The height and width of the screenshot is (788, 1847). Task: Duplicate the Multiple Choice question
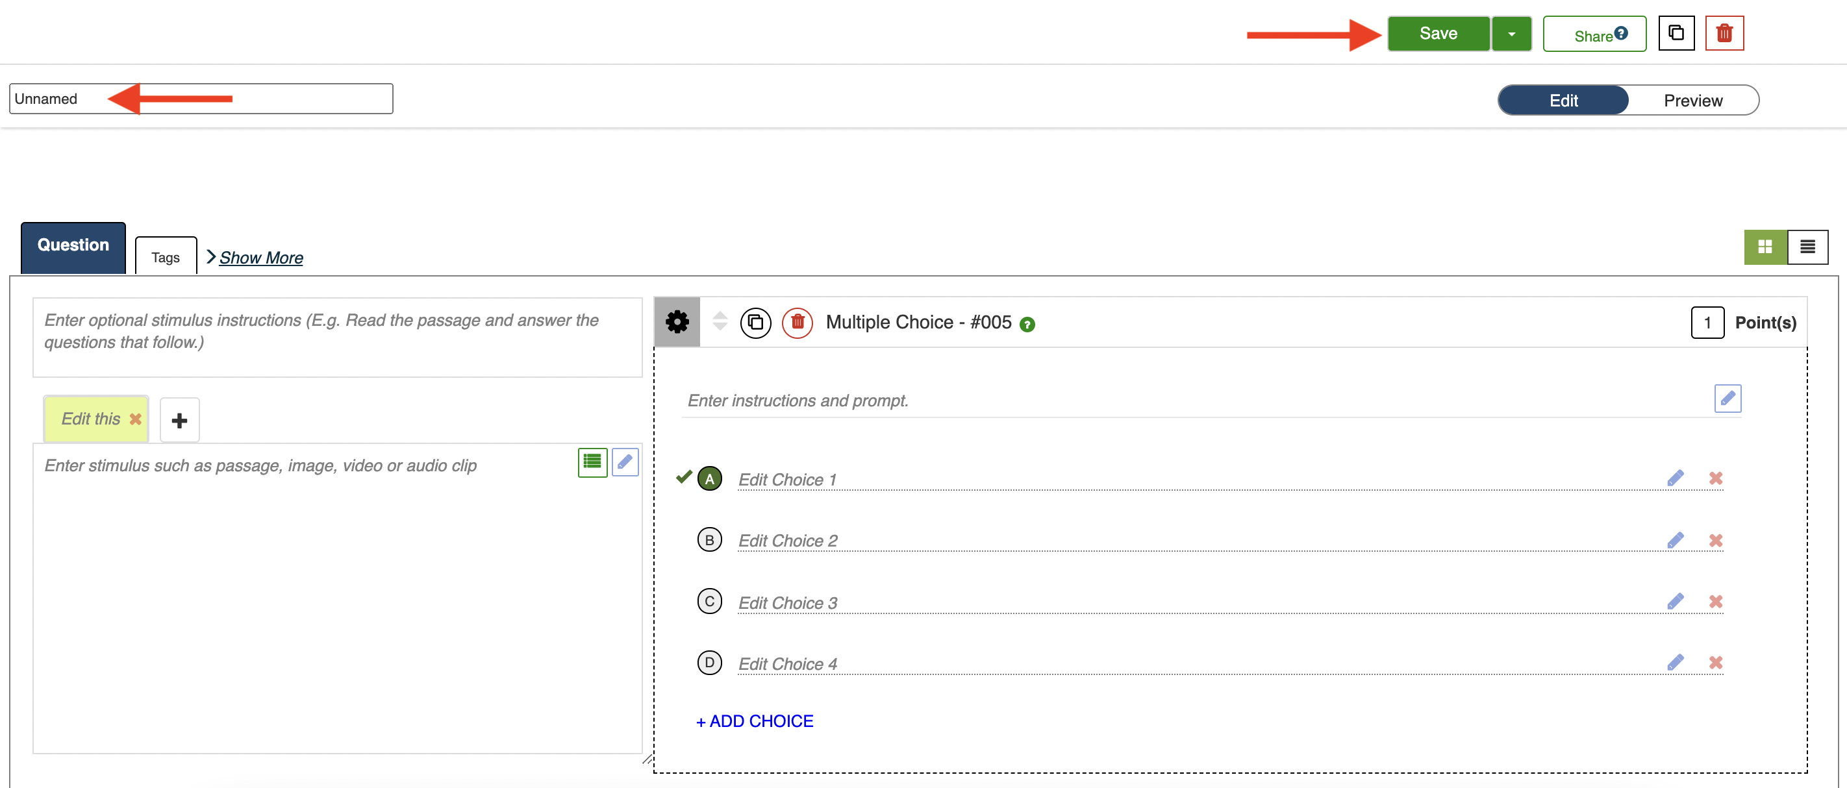pos(755,323)
